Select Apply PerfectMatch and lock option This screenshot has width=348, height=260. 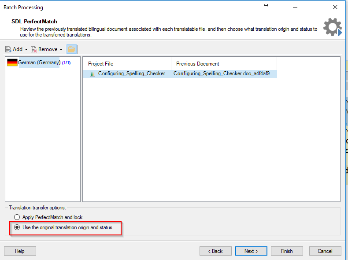pos(17,217)
